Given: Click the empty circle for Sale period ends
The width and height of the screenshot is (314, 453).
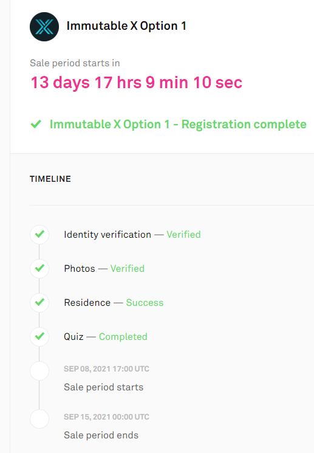Looking at the screenshot, I should pyautogui.click(x=39, y=418).
